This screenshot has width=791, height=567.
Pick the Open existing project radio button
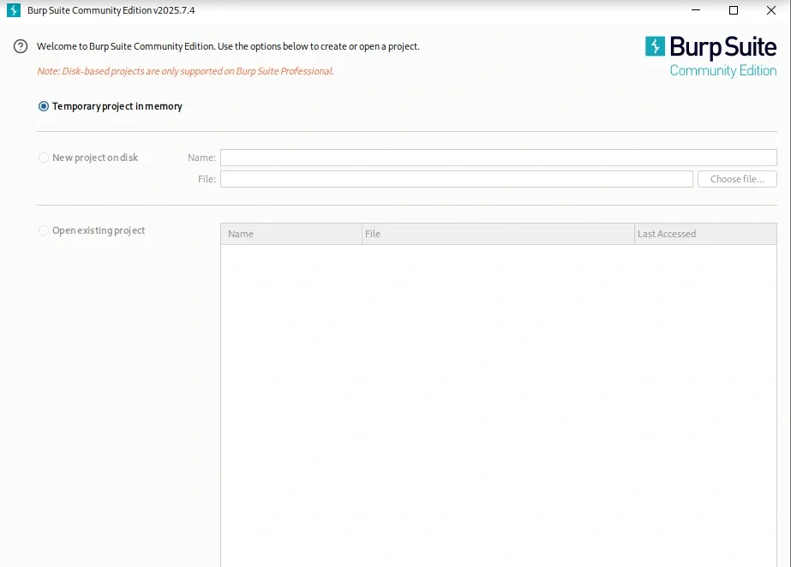[44, 230]
